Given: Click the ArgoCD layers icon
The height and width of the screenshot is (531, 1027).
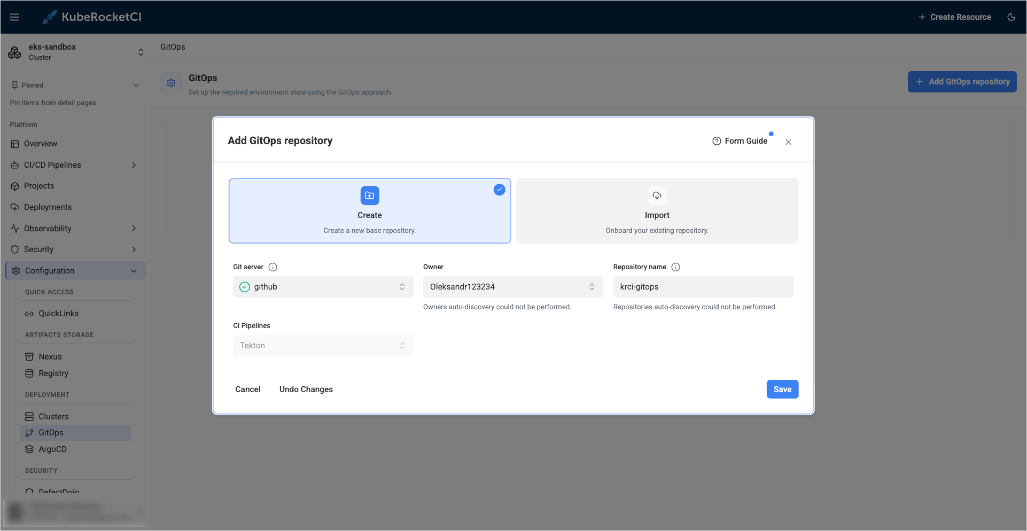Looking at the screenshot, I should [29, 449].
